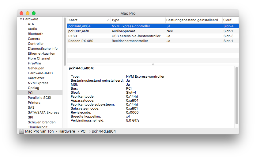
Task: Open the Bluetooth hardware section
Action: click(36, 34)
